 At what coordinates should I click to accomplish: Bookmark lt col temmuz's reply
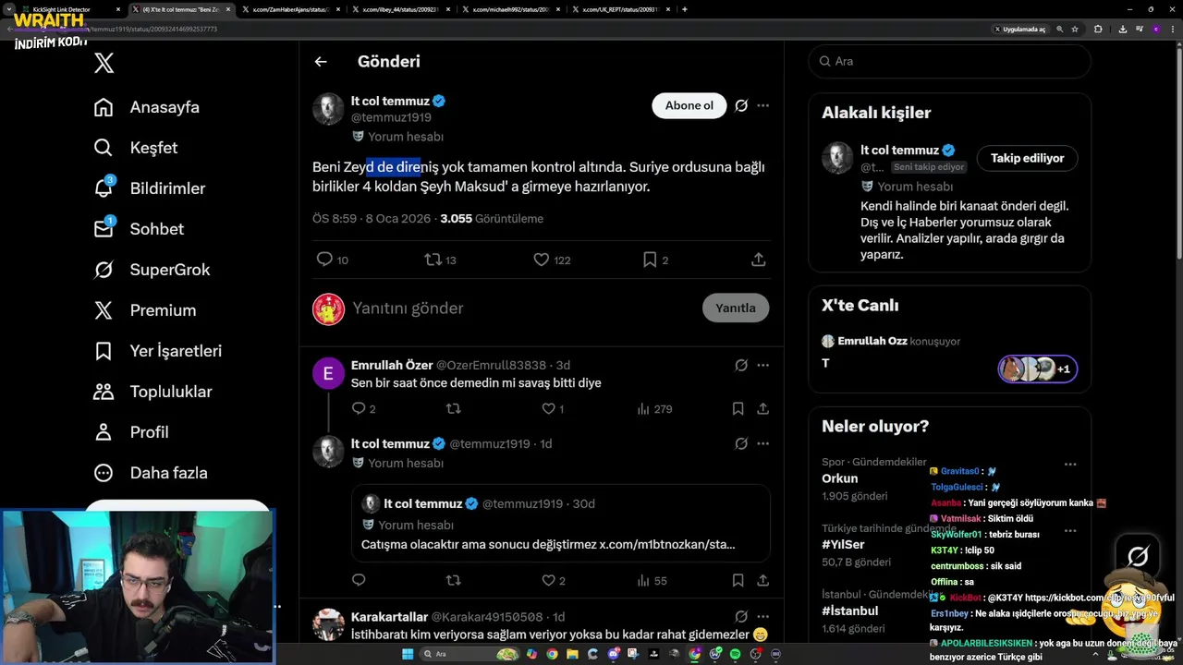tap(738, 580)
